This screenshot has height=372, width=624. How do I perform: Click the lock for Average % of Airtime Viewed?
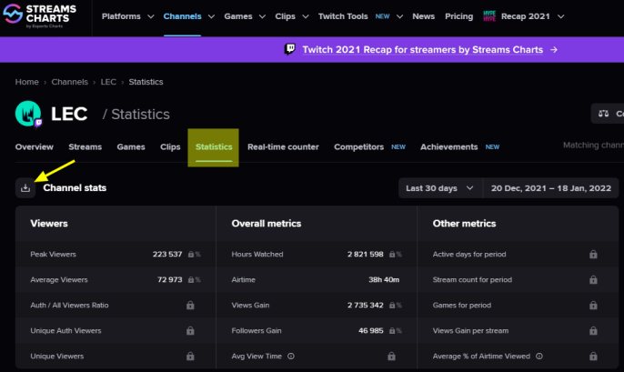(593, 357)
